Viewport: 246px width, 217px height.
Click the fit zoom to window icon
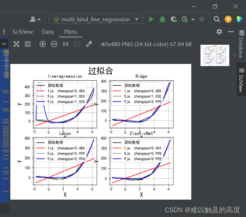click(x=77, y=44)
